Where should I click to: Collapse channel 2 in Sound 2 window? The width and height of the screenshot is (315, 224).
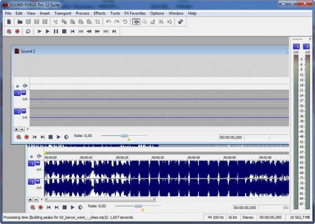tap(24, 111)
